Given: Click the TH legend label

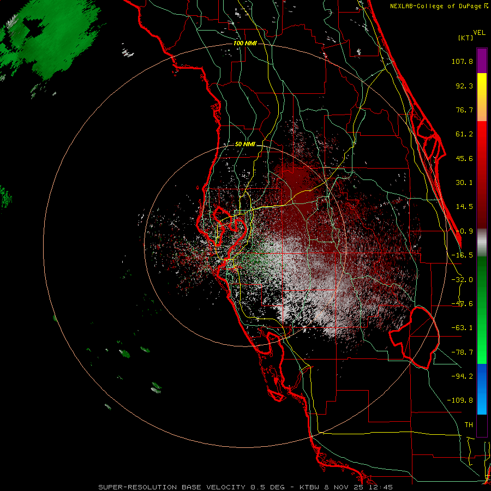Looking at the screenshot, I should [469, 425].
